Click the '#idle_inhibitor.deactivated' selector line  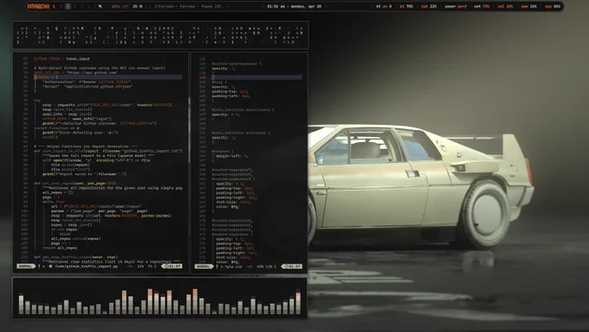click(x=243, y=110)
